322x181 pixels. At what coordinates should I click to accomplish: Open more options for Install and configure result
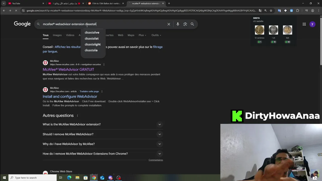pyautogui.click(x=102, y=92)
